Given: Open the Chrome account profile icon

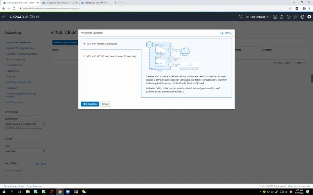Looking at the screenshot, I should [304, 8].
